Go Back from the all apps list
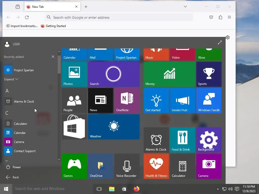 point(12,177)
